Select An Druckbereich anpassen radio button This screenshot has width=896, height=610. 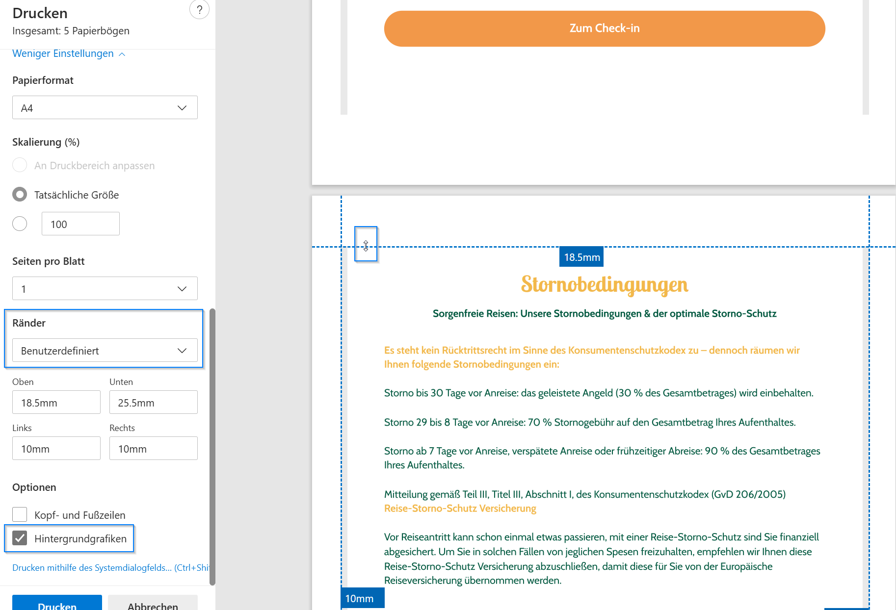click(20, 165)
